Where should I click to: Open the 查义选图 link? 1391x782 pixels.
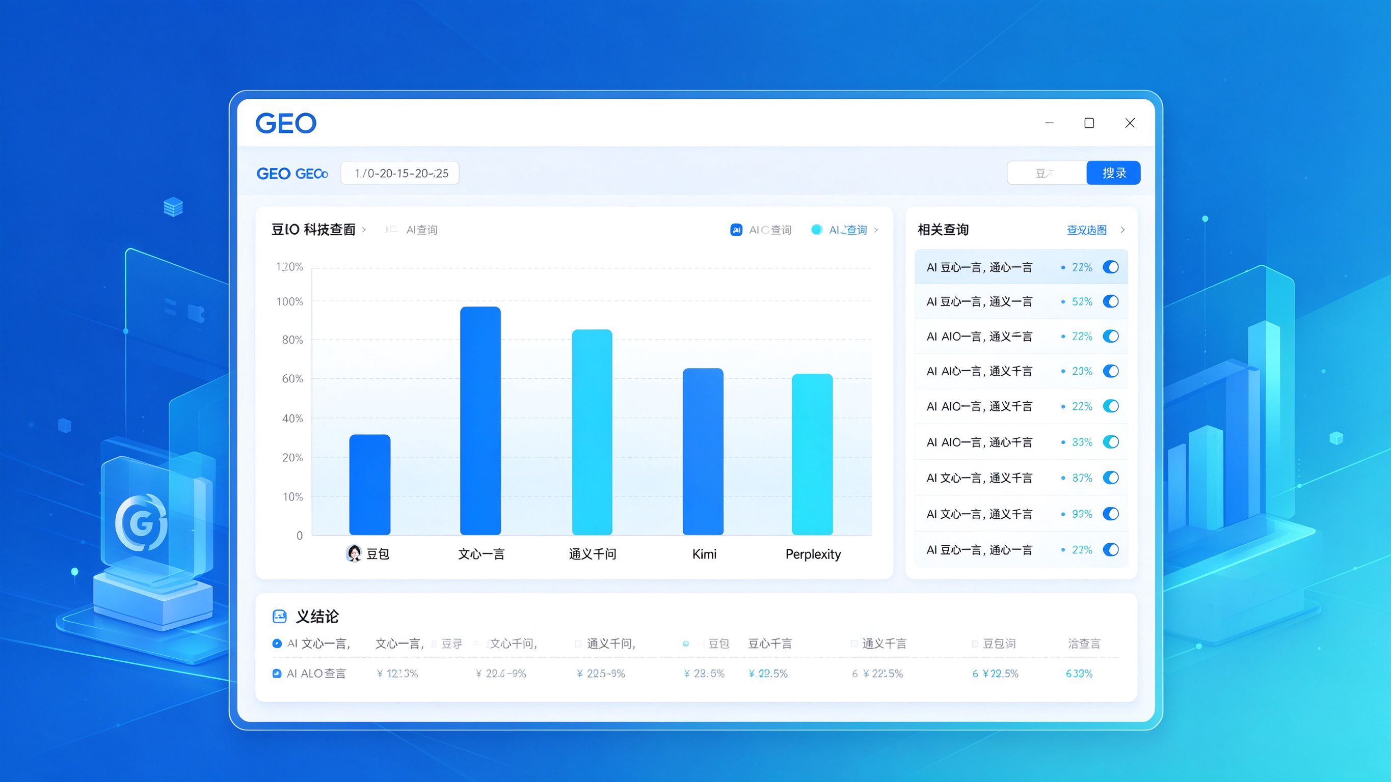tap(1086, 230)
